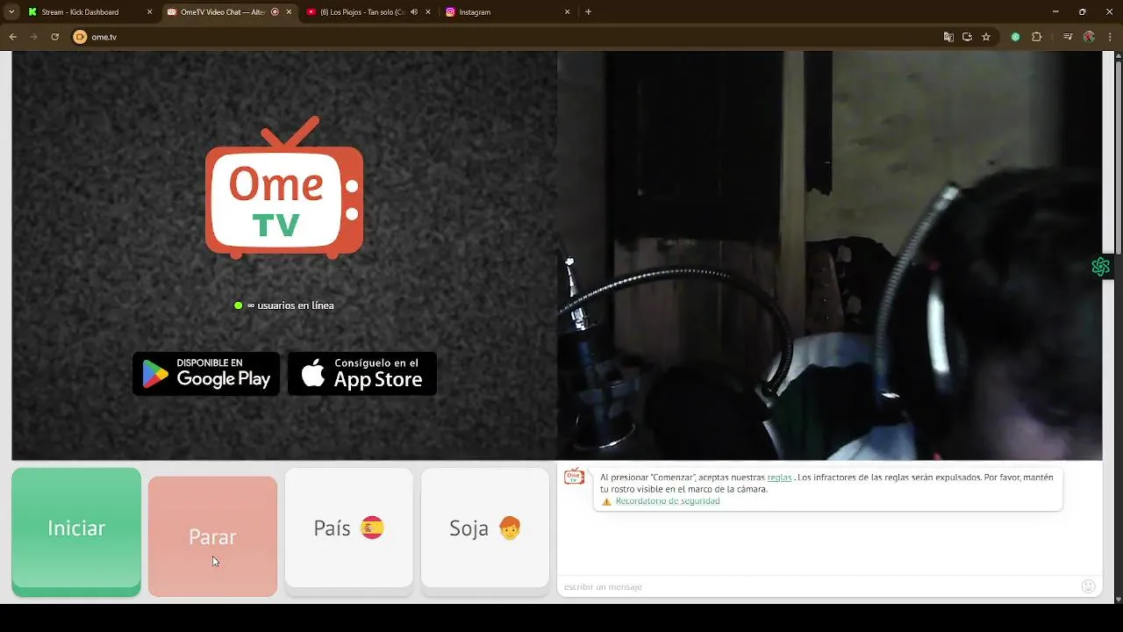Screen dimensions: 1123x632
Task: Open the Recordatorio de seguridad link
Action: click(x=668, y=501)
